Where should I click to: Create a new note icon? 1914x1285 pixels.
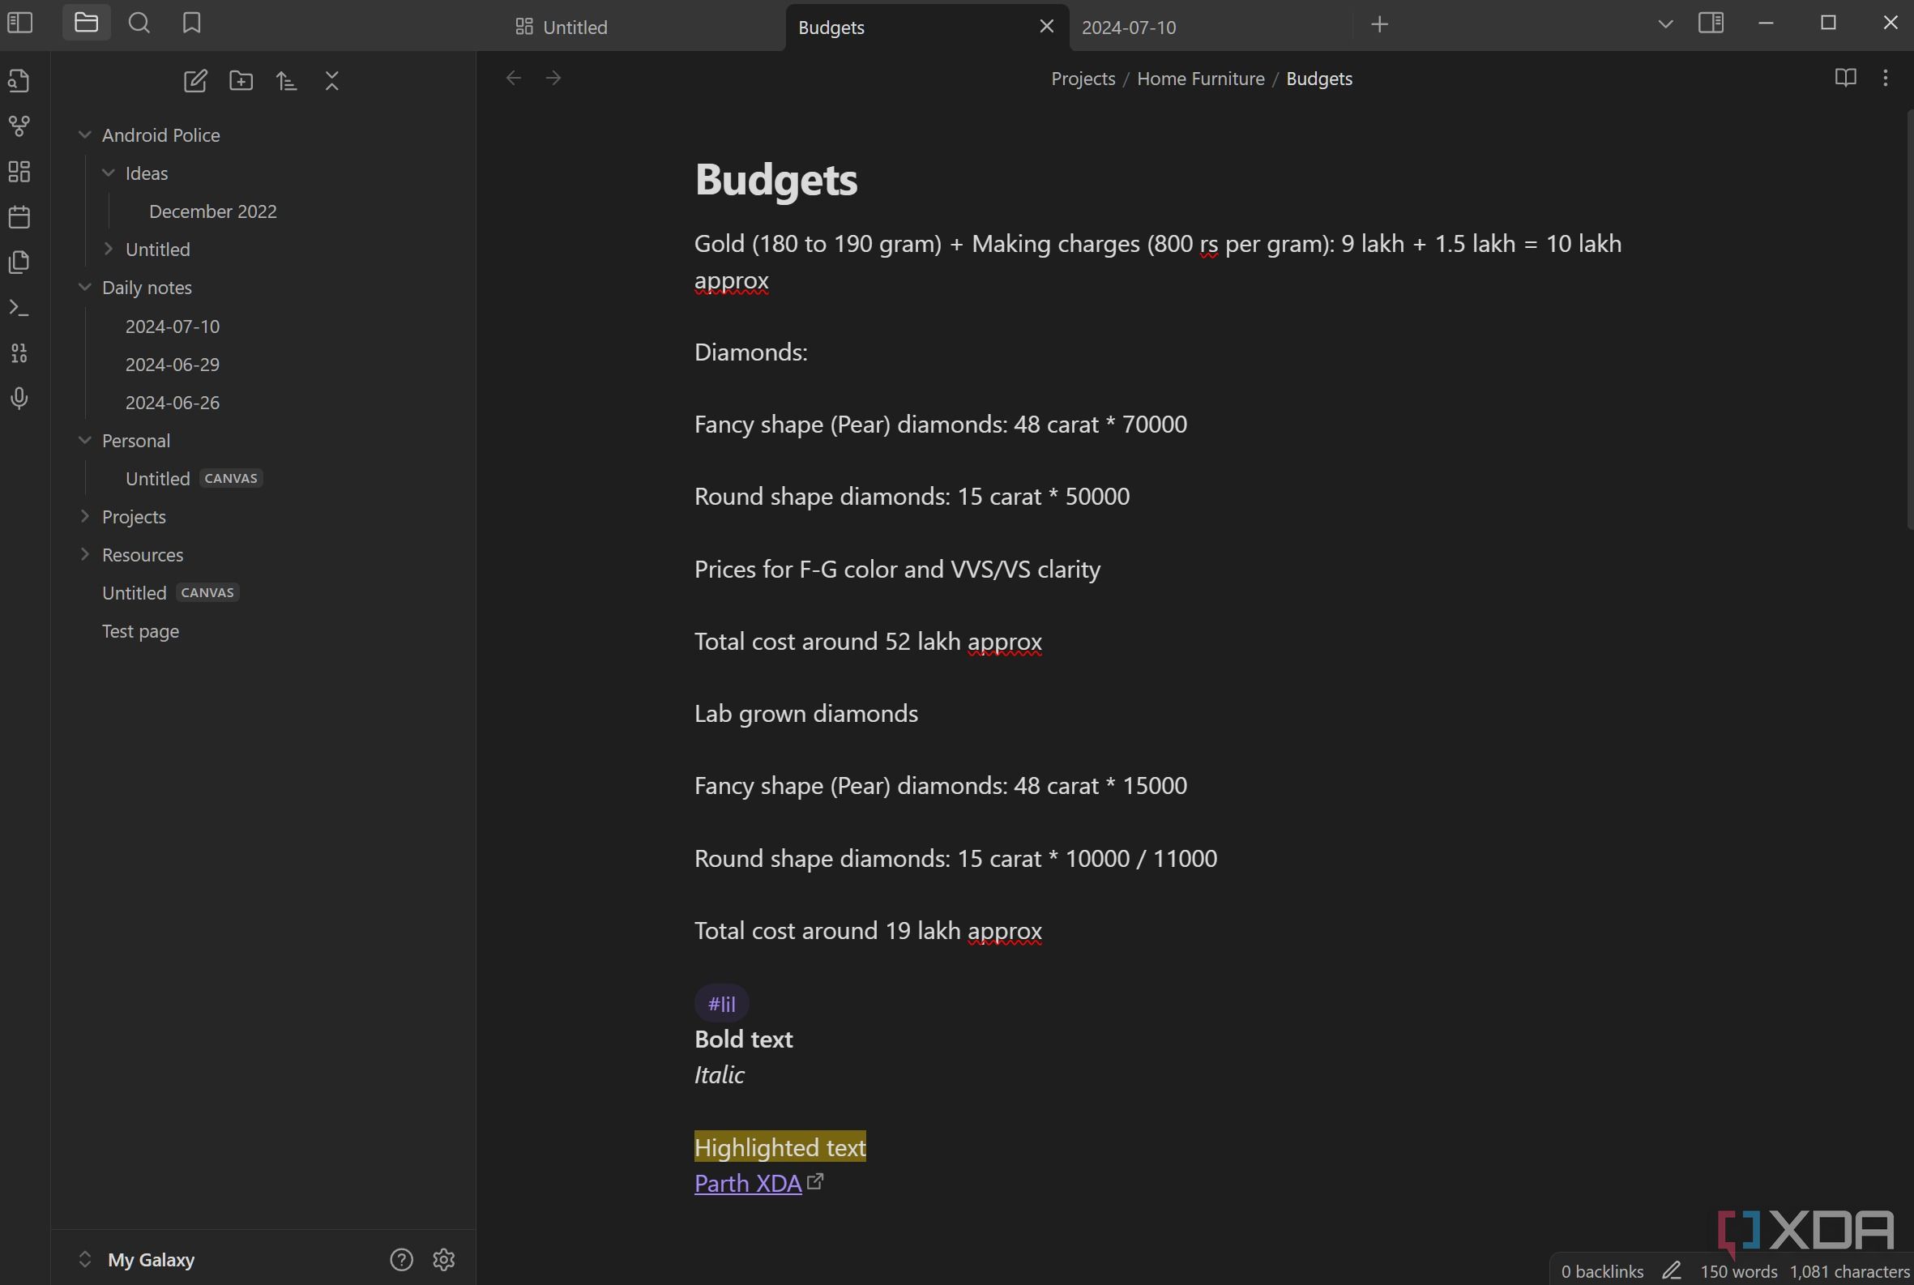pyautogui.click(x=195, y=80)
